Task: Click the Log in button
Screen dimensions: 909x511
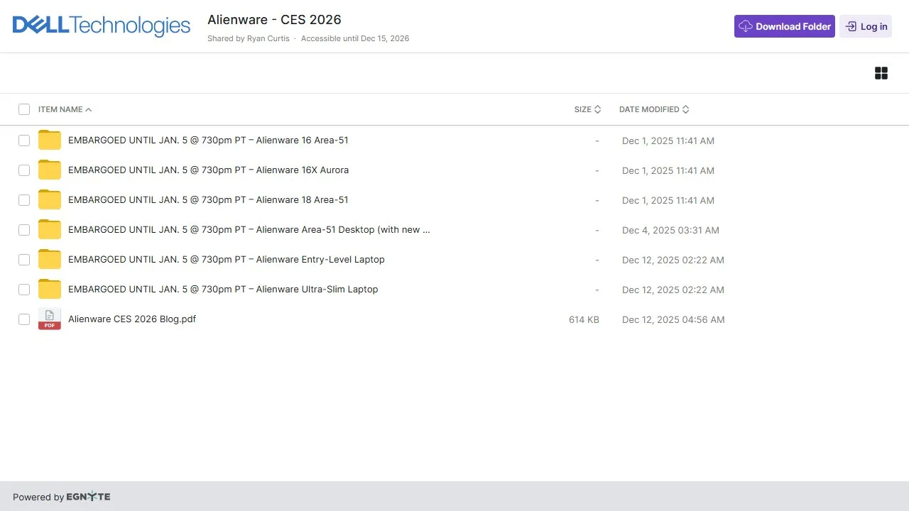Action: [866, 26]
